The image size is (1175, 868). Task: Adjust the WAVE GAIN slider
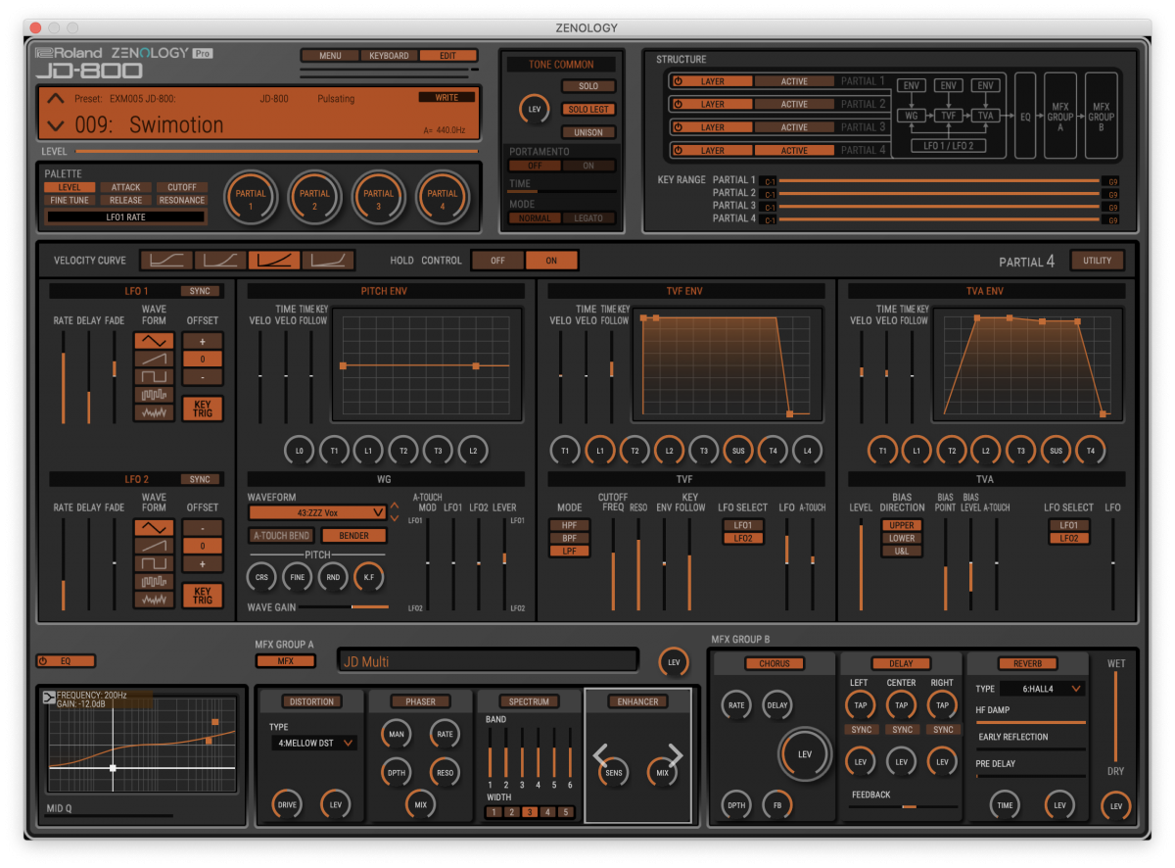click(345, 607)
